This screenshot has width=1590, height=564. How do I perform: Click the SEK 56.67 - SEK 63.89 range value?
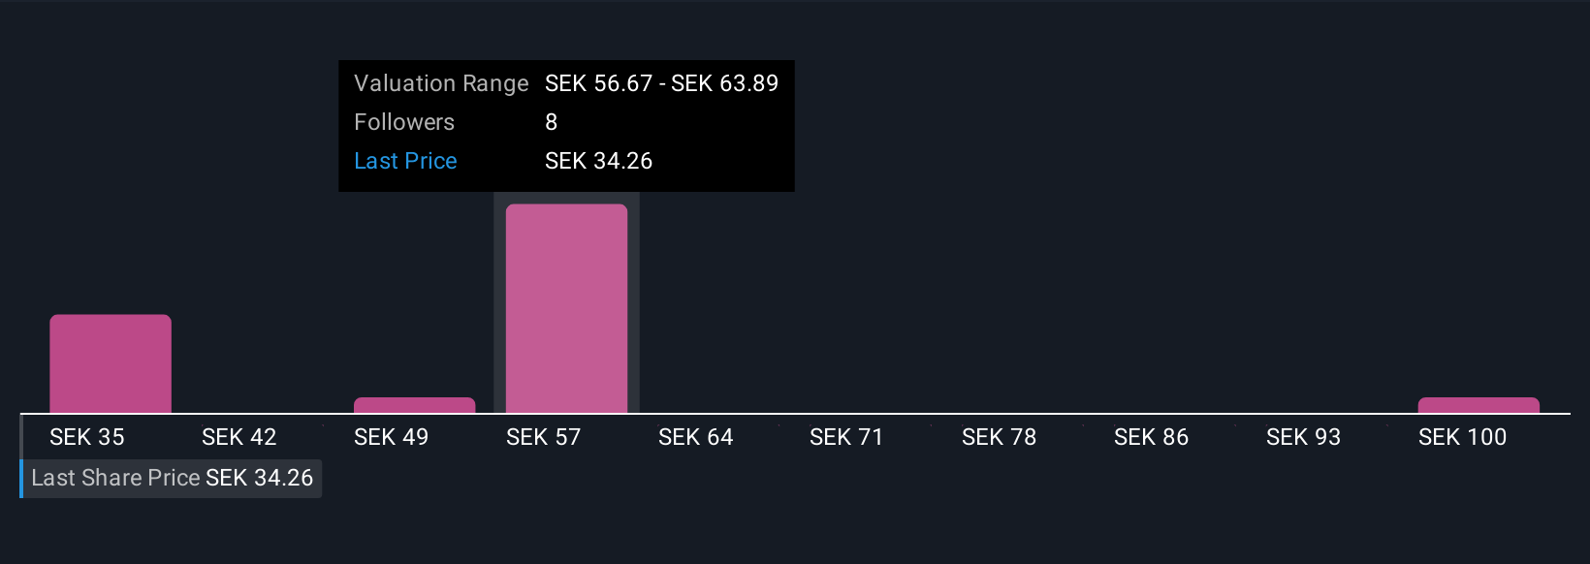tap(661, 83)
